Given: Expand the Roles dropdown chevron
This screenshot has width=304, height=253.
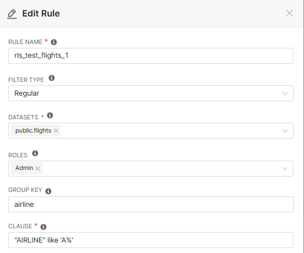Looking at the screenshot, I should pos(285,169).
